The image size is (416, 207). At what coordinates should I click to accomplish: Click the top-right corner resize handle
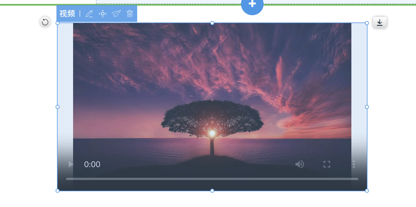(367, 23)
